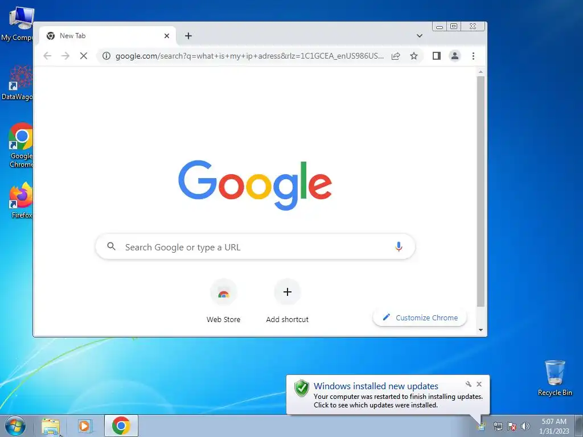Viewport: 583px width, 437px height.
Task: Click the Windows Update tray icon
Action: [x=482, y=426]
